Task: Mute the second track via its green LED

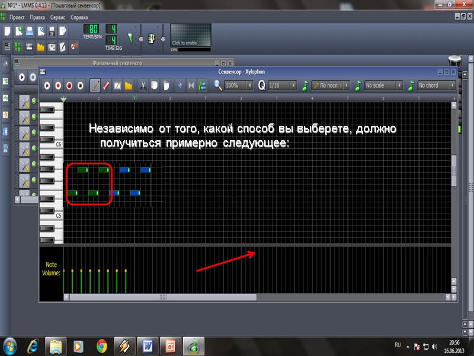Action: point(34,116)
